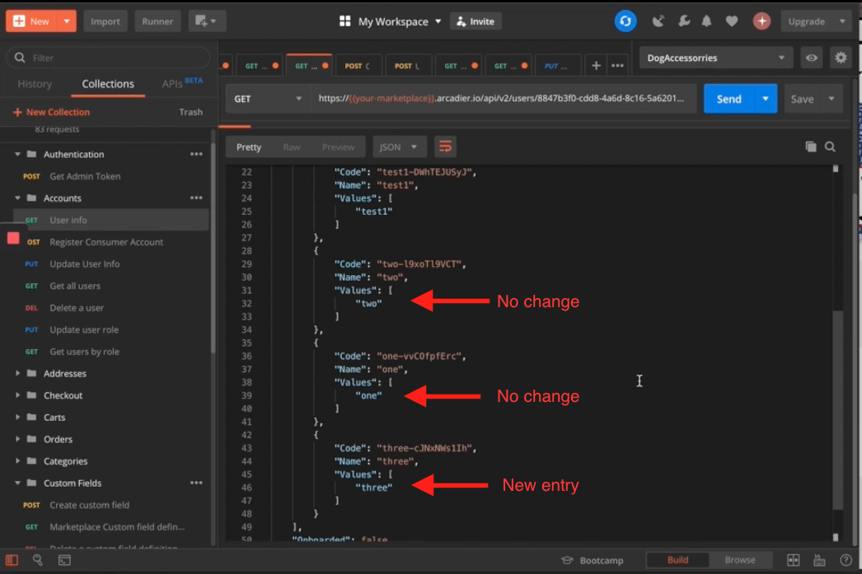Expand the Addresses folder
862x574 pixels.
pyautogui.click(x=18, y=374)
